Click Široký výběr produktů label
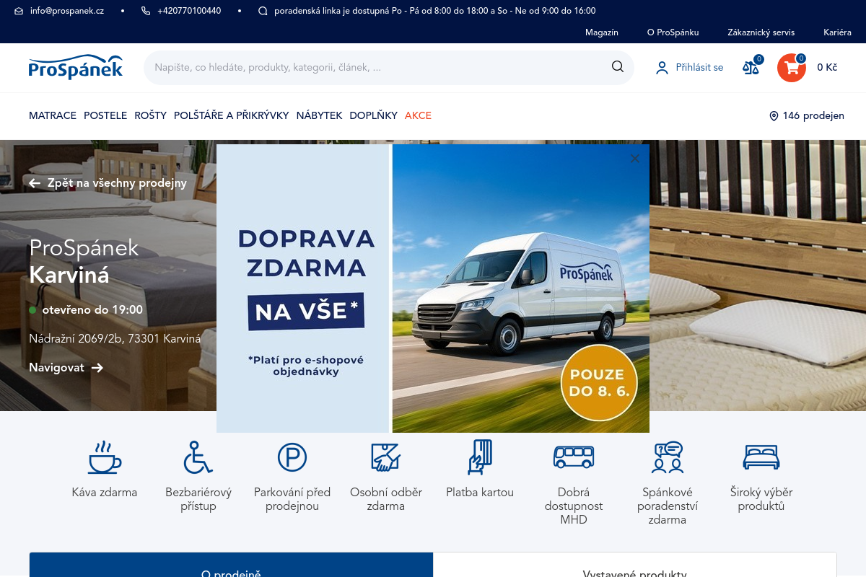 click(761, 499)
